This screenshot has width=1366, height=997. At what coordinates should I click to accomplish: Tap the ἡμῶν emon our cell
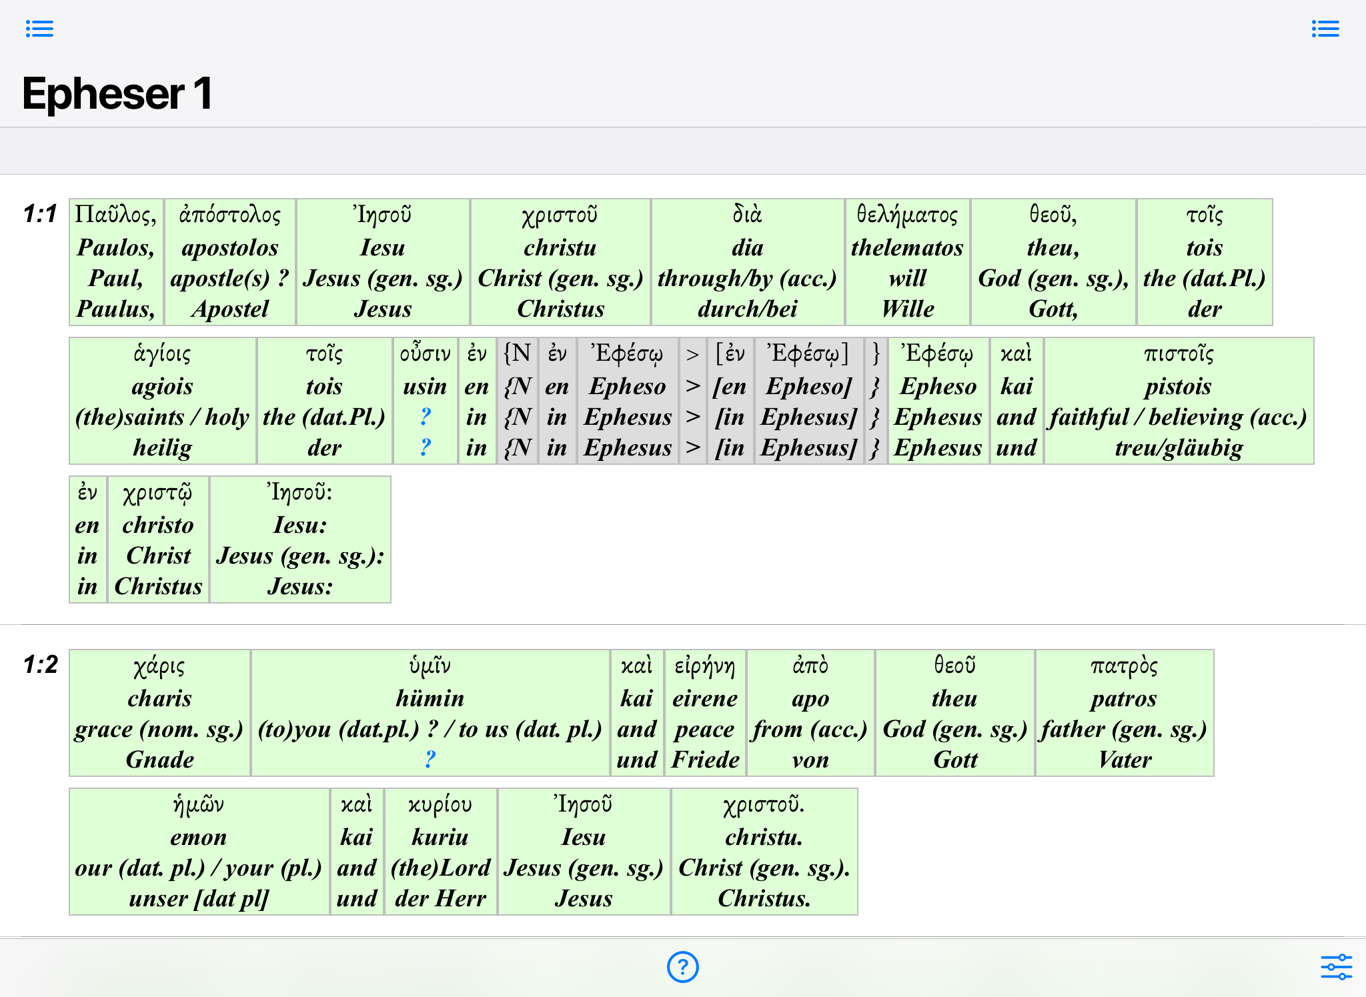[x=199, y=852]
